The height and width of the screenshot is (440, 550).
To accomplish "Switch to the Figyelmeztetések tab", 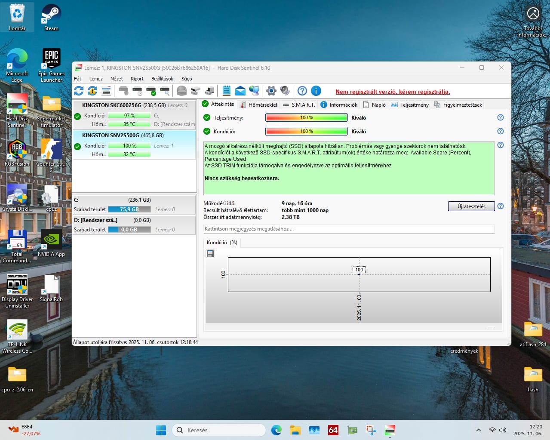I will (458, 105).
